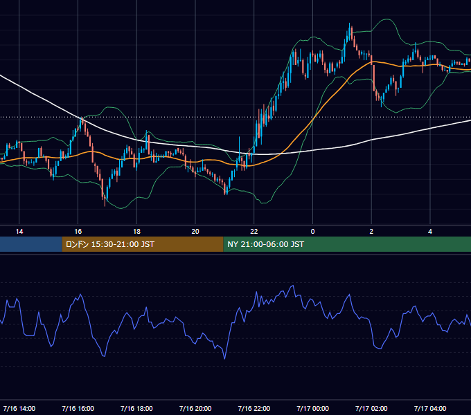
Task: Click the 7/17 02:00 time label
Action: pos(371,408)
